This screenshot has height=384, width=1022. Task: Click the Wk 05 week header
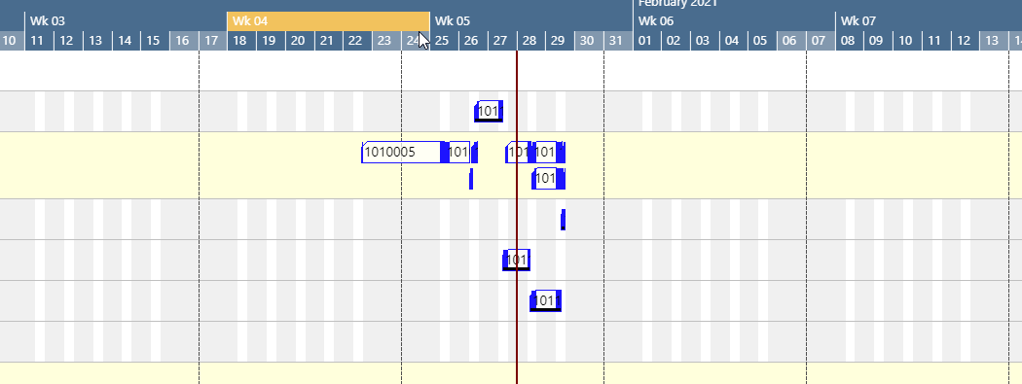531,20
